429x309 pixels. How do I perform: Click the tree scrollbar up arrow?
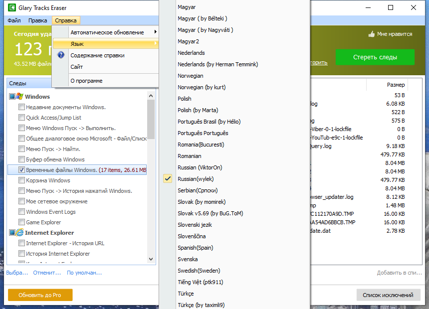point(151,96)
